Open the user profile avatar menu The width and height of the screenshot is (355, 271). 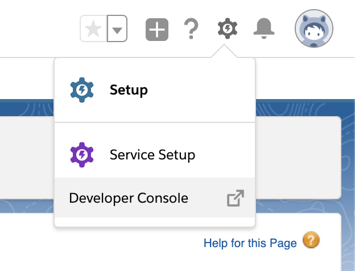click(x=313, y=28)
